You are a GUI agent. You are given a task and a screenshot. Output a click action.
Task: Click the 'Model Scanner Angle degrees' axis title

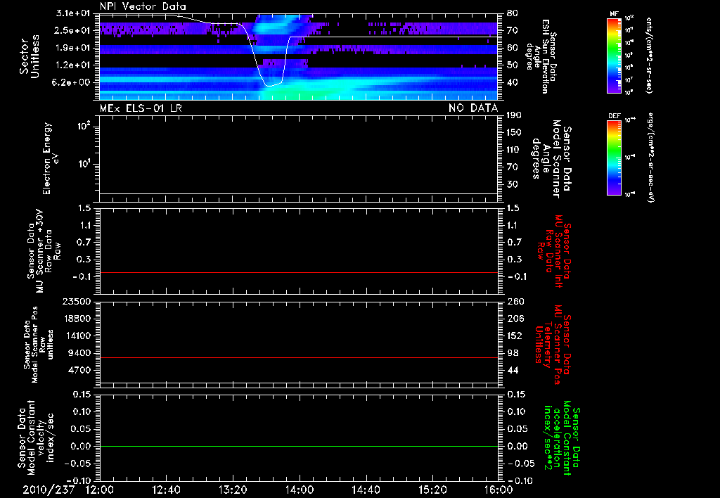pos(551,159)
